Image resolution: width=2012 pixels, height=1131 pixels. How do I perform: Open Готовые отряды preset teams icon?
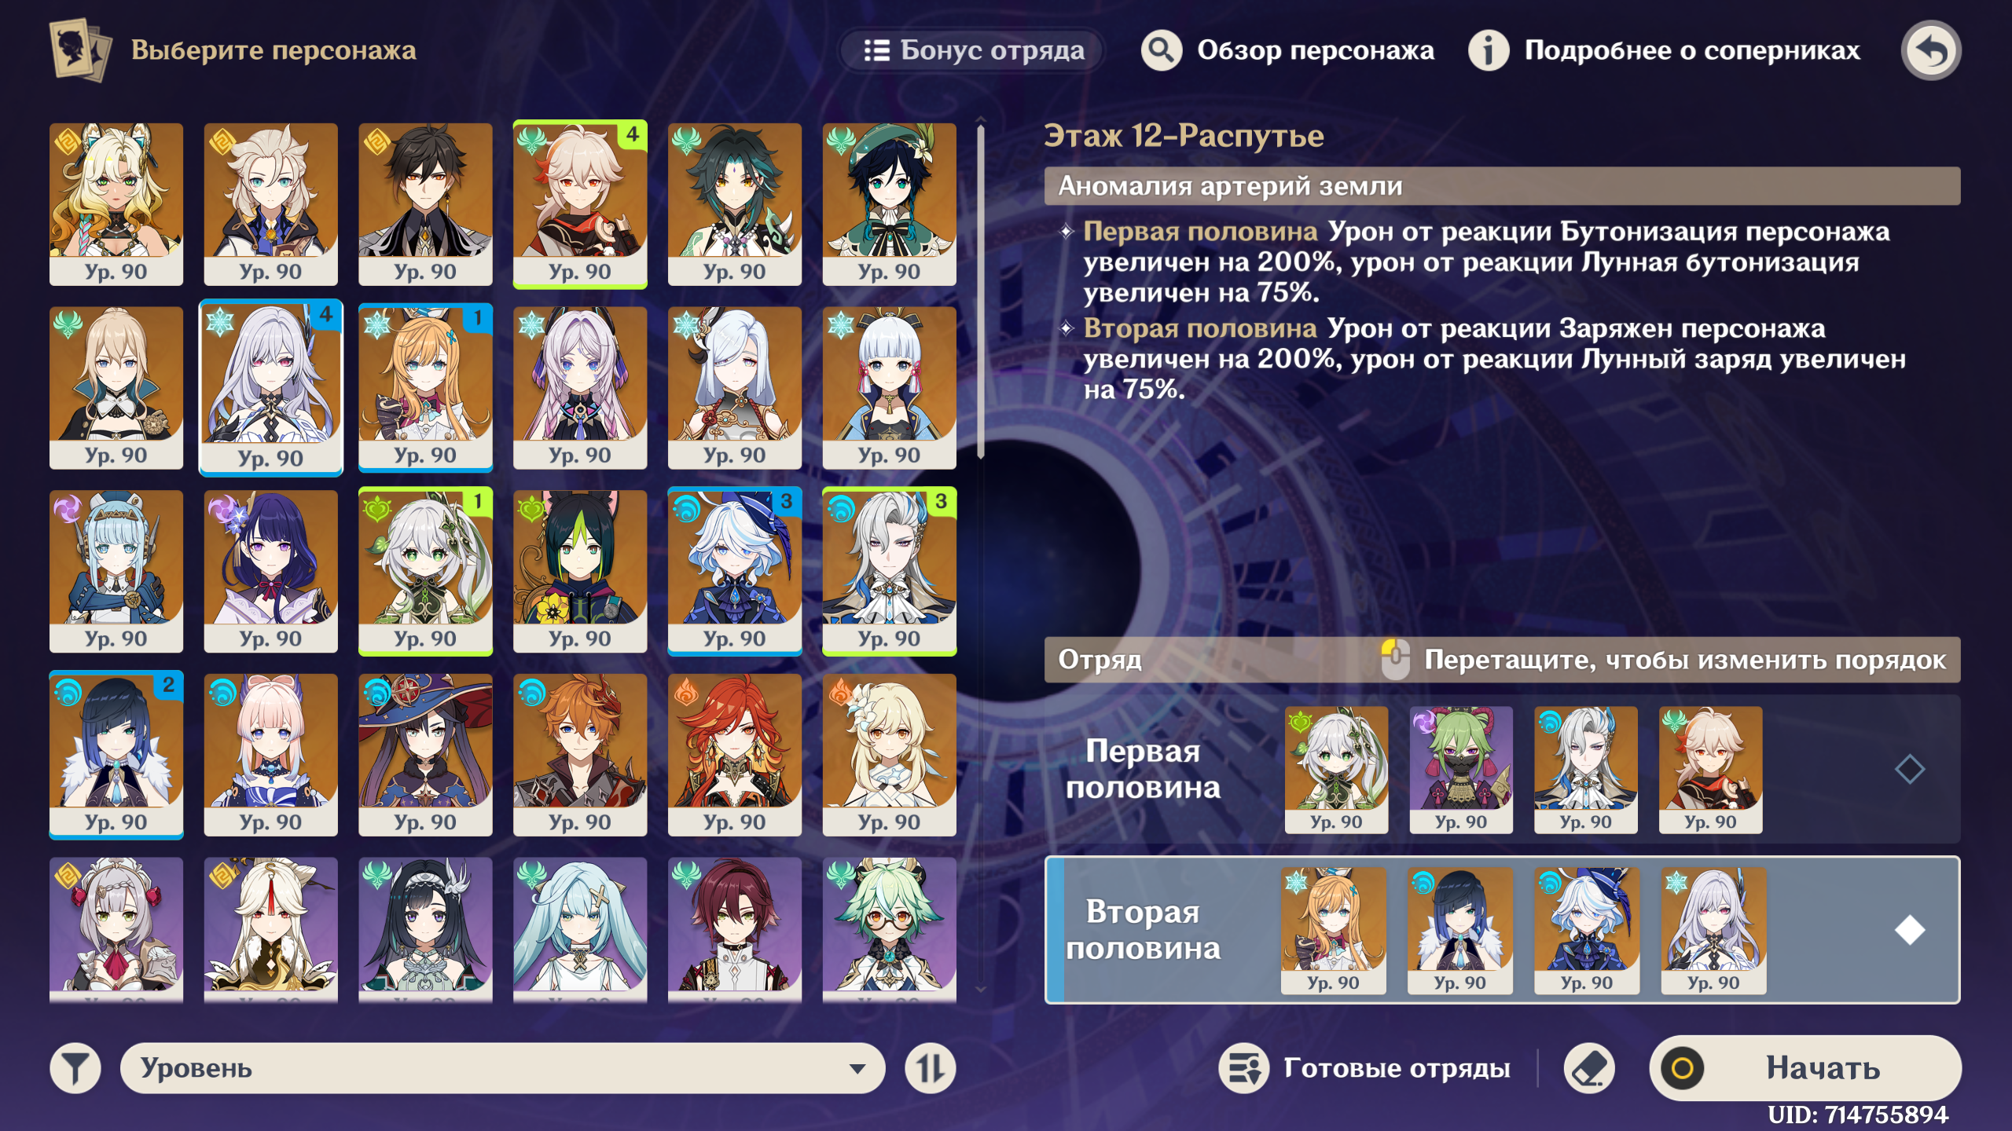click(x=1244, y=1068)
